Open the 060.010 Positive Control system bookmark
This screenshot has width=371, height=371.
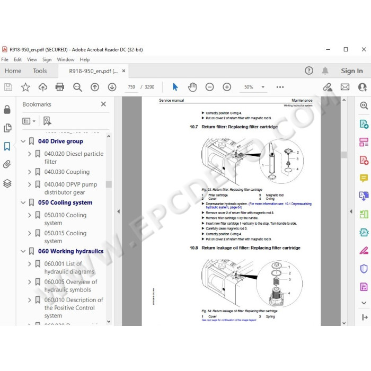73,308
